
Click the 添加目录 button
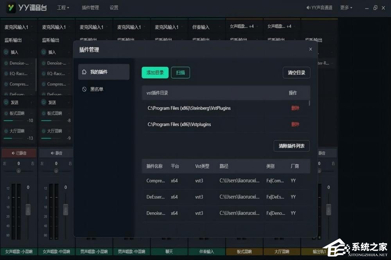point(155,73)
